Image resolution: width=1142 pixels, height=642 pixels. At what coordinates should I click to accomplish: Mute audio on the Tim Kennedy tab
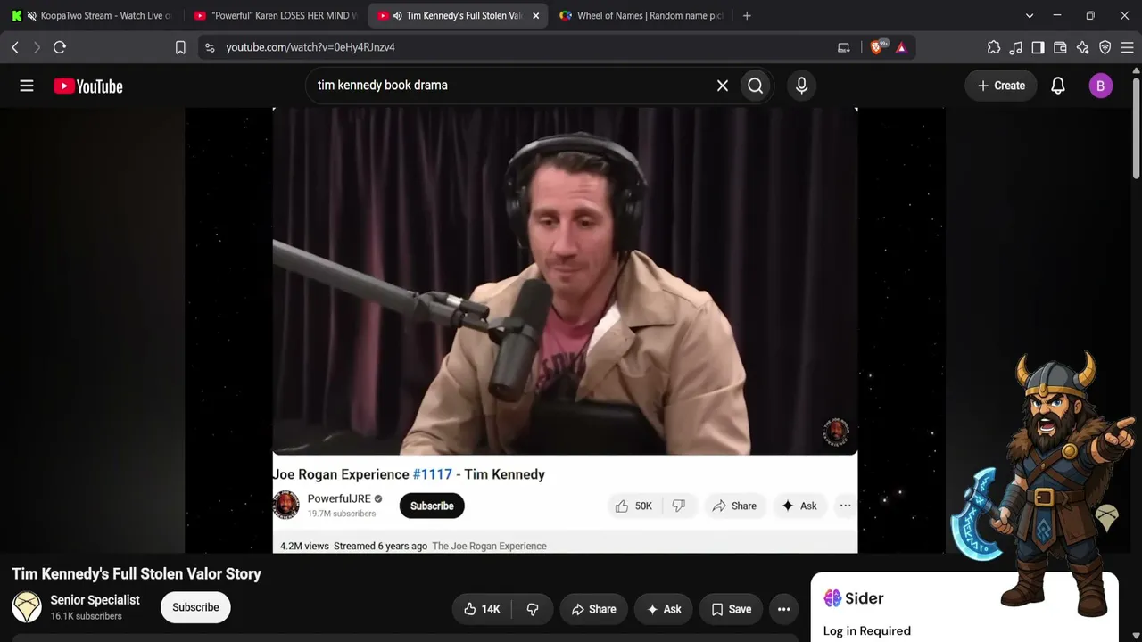point(397,16)
